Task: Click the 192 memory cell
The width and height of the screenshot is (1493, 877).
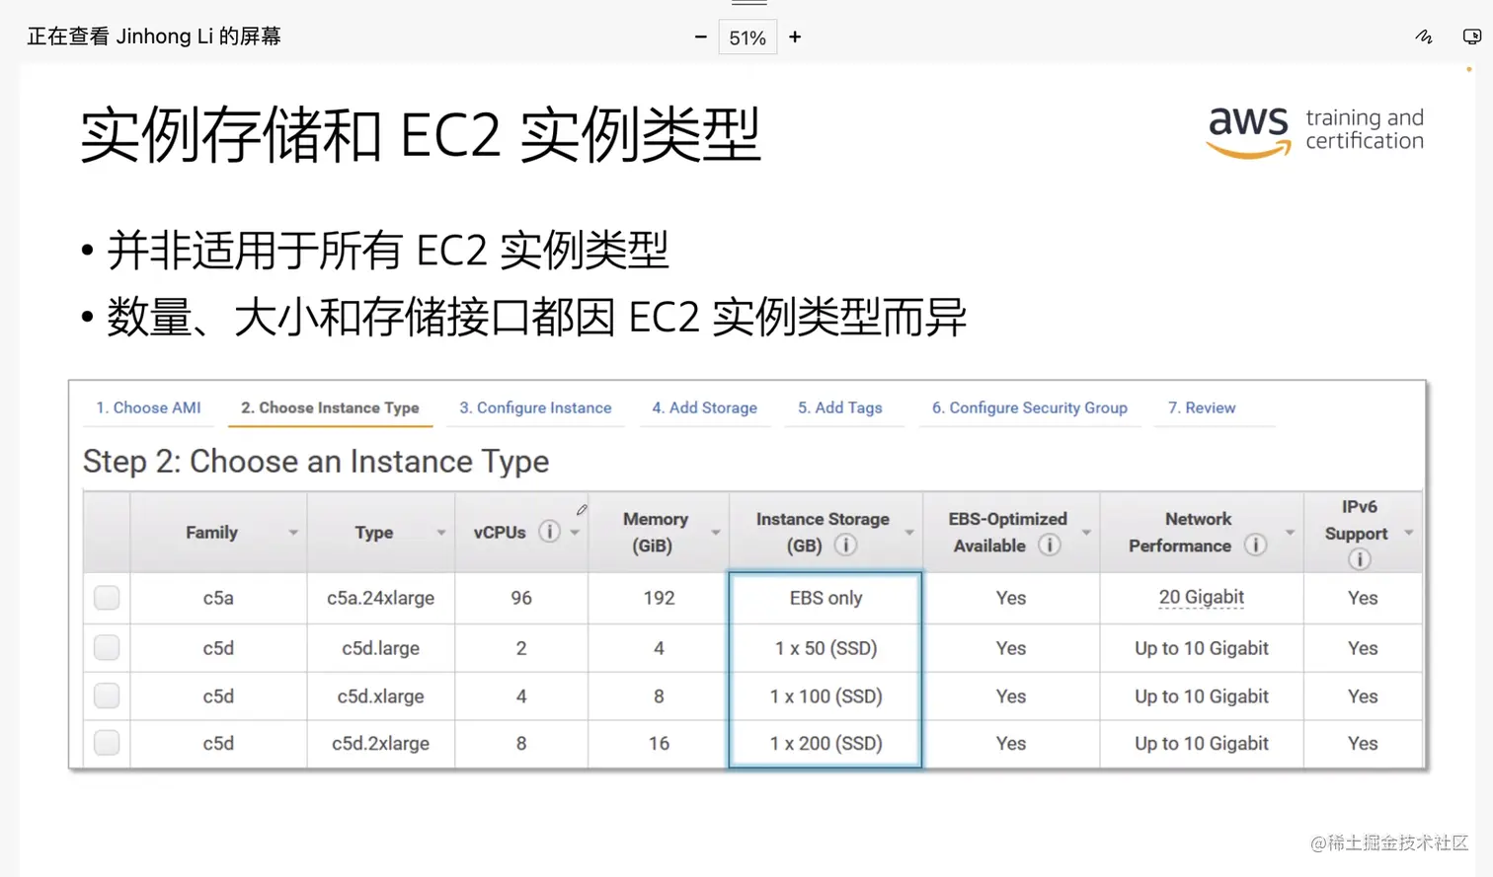Action: (659, 598)
